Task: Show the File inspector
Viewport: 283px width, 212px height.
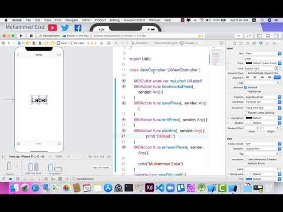Action: pos(234,43)
